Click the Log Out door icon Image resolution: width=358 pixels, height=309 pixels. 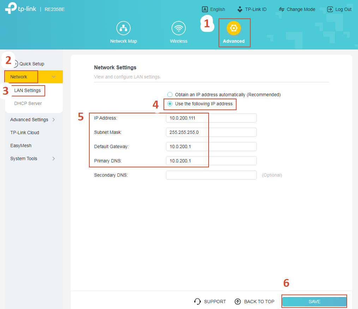(330, 10)
